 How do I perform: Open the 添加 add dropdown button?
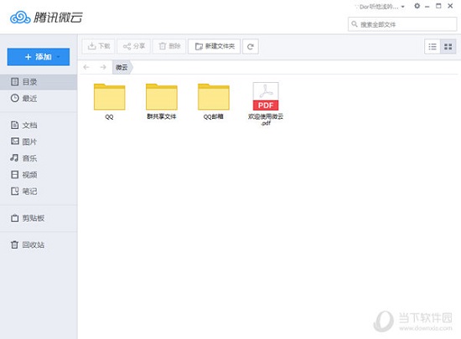coord(39,57)
